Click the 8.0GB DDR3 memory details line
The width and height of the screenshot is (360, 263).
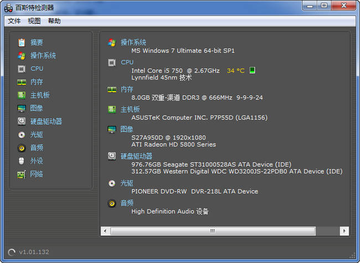click(x=197, y=98)
